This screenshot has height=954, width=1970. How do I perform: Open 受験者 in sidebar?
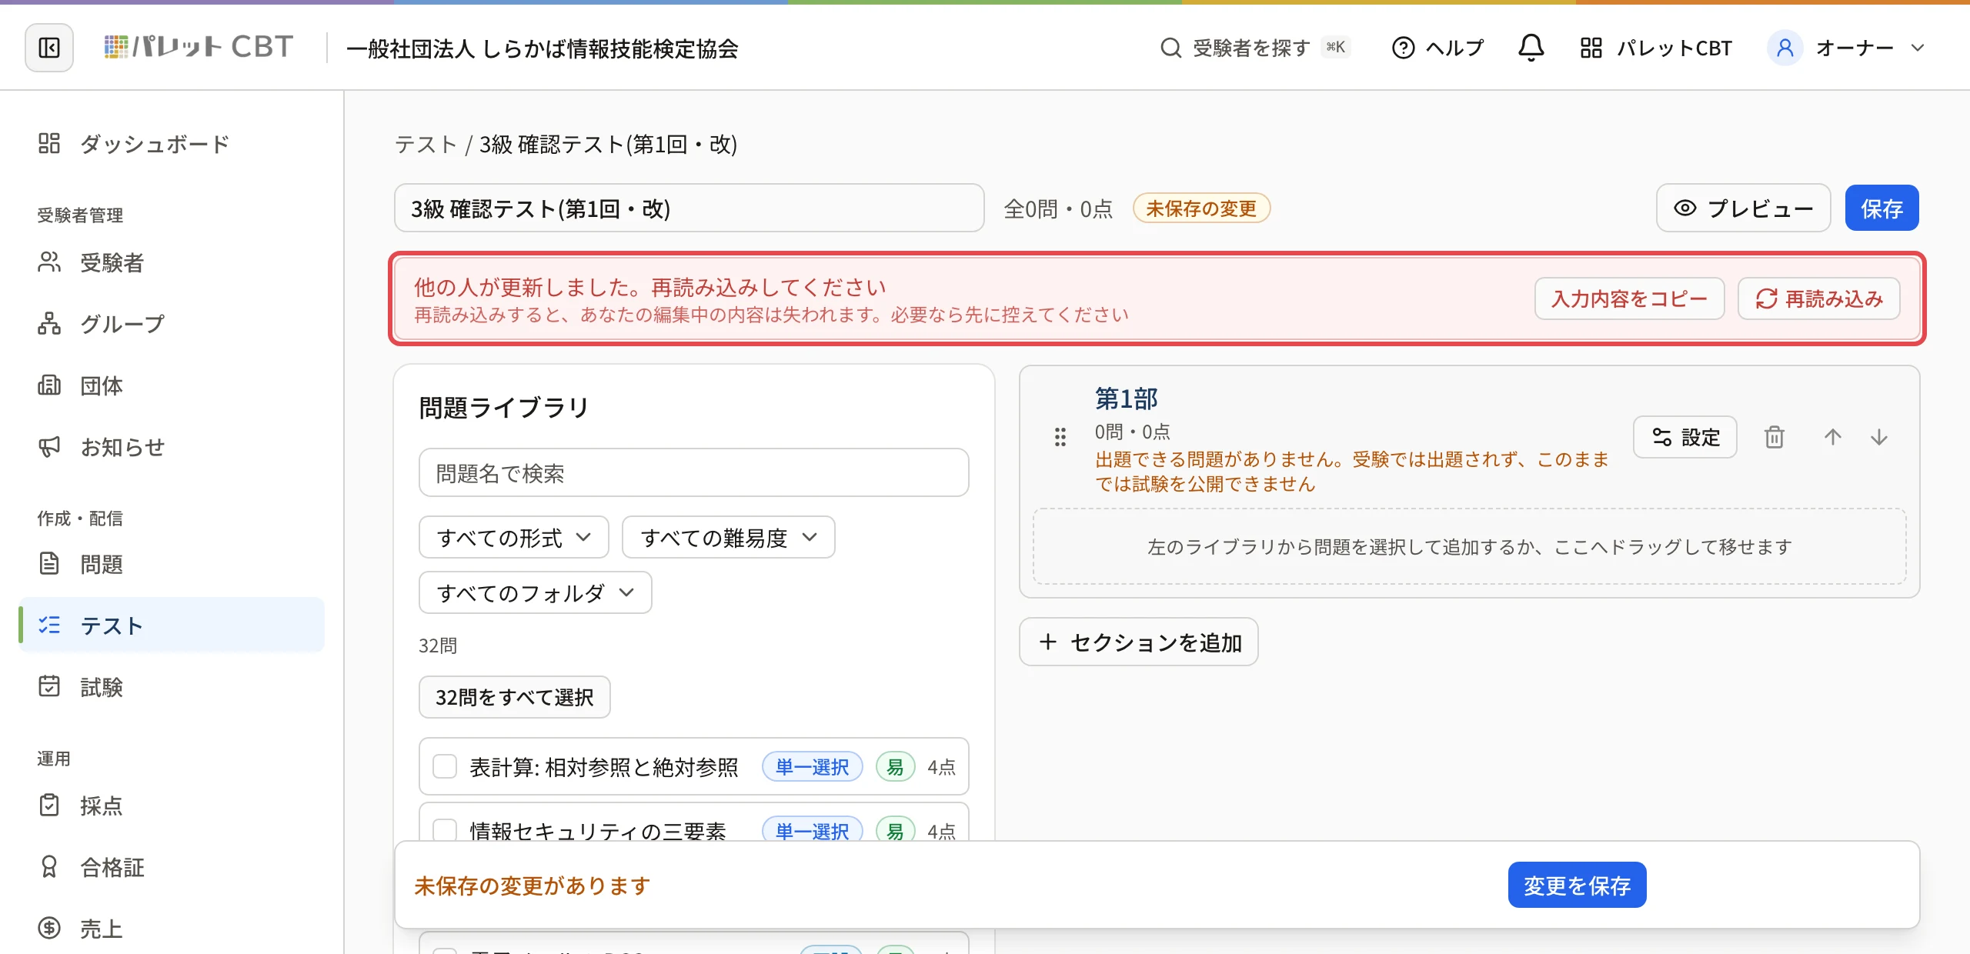tap(172, 262)
